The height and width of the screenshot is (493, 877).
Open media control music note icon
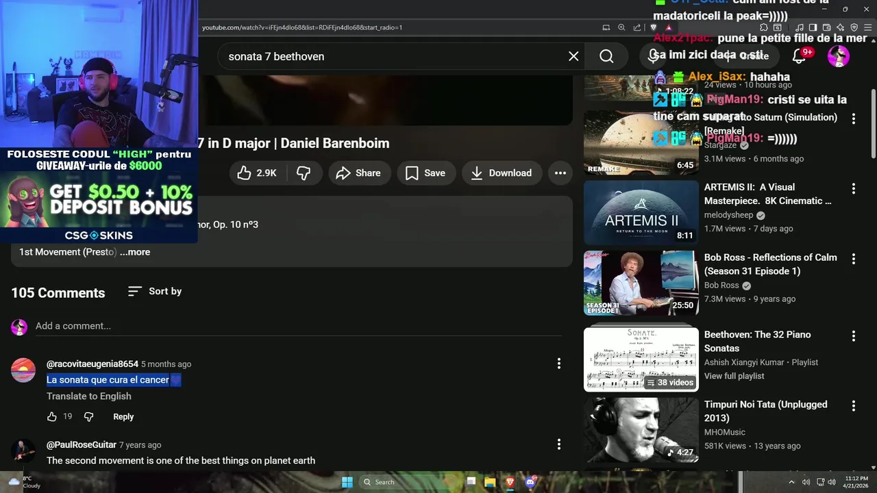[799, 27]
